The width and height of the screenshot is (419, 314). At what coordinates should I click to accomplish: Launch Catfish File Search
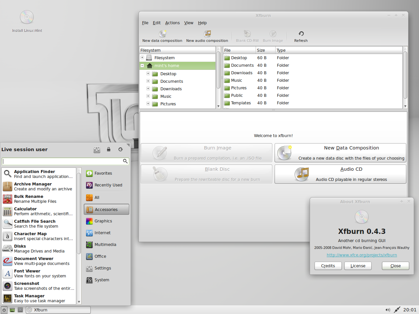click(x=39, y=224)
